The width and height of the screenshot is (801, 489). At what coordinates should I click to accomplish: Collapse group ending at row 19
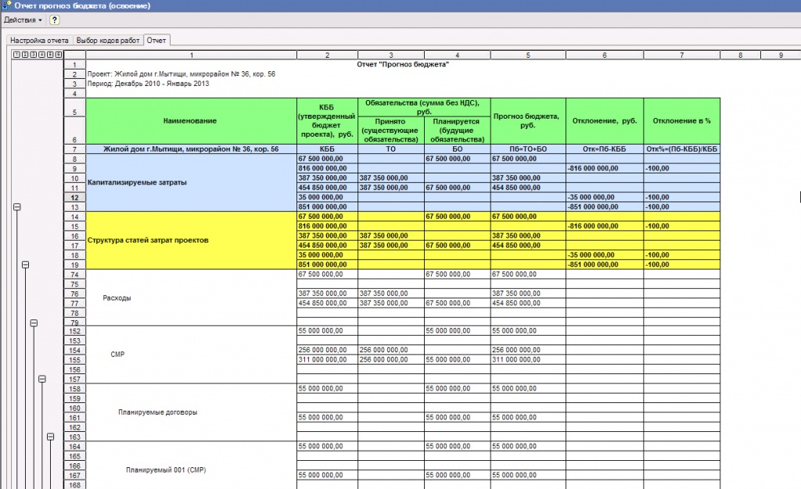(x=25, y=265)
